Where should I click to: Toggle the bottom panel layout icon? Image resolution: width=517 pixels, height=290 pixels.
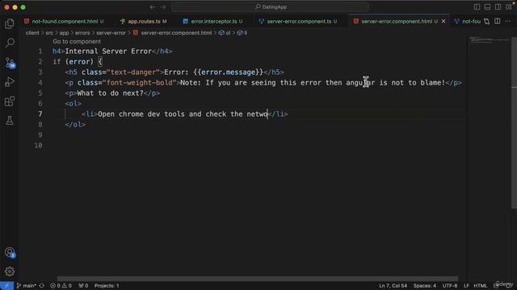487,7
